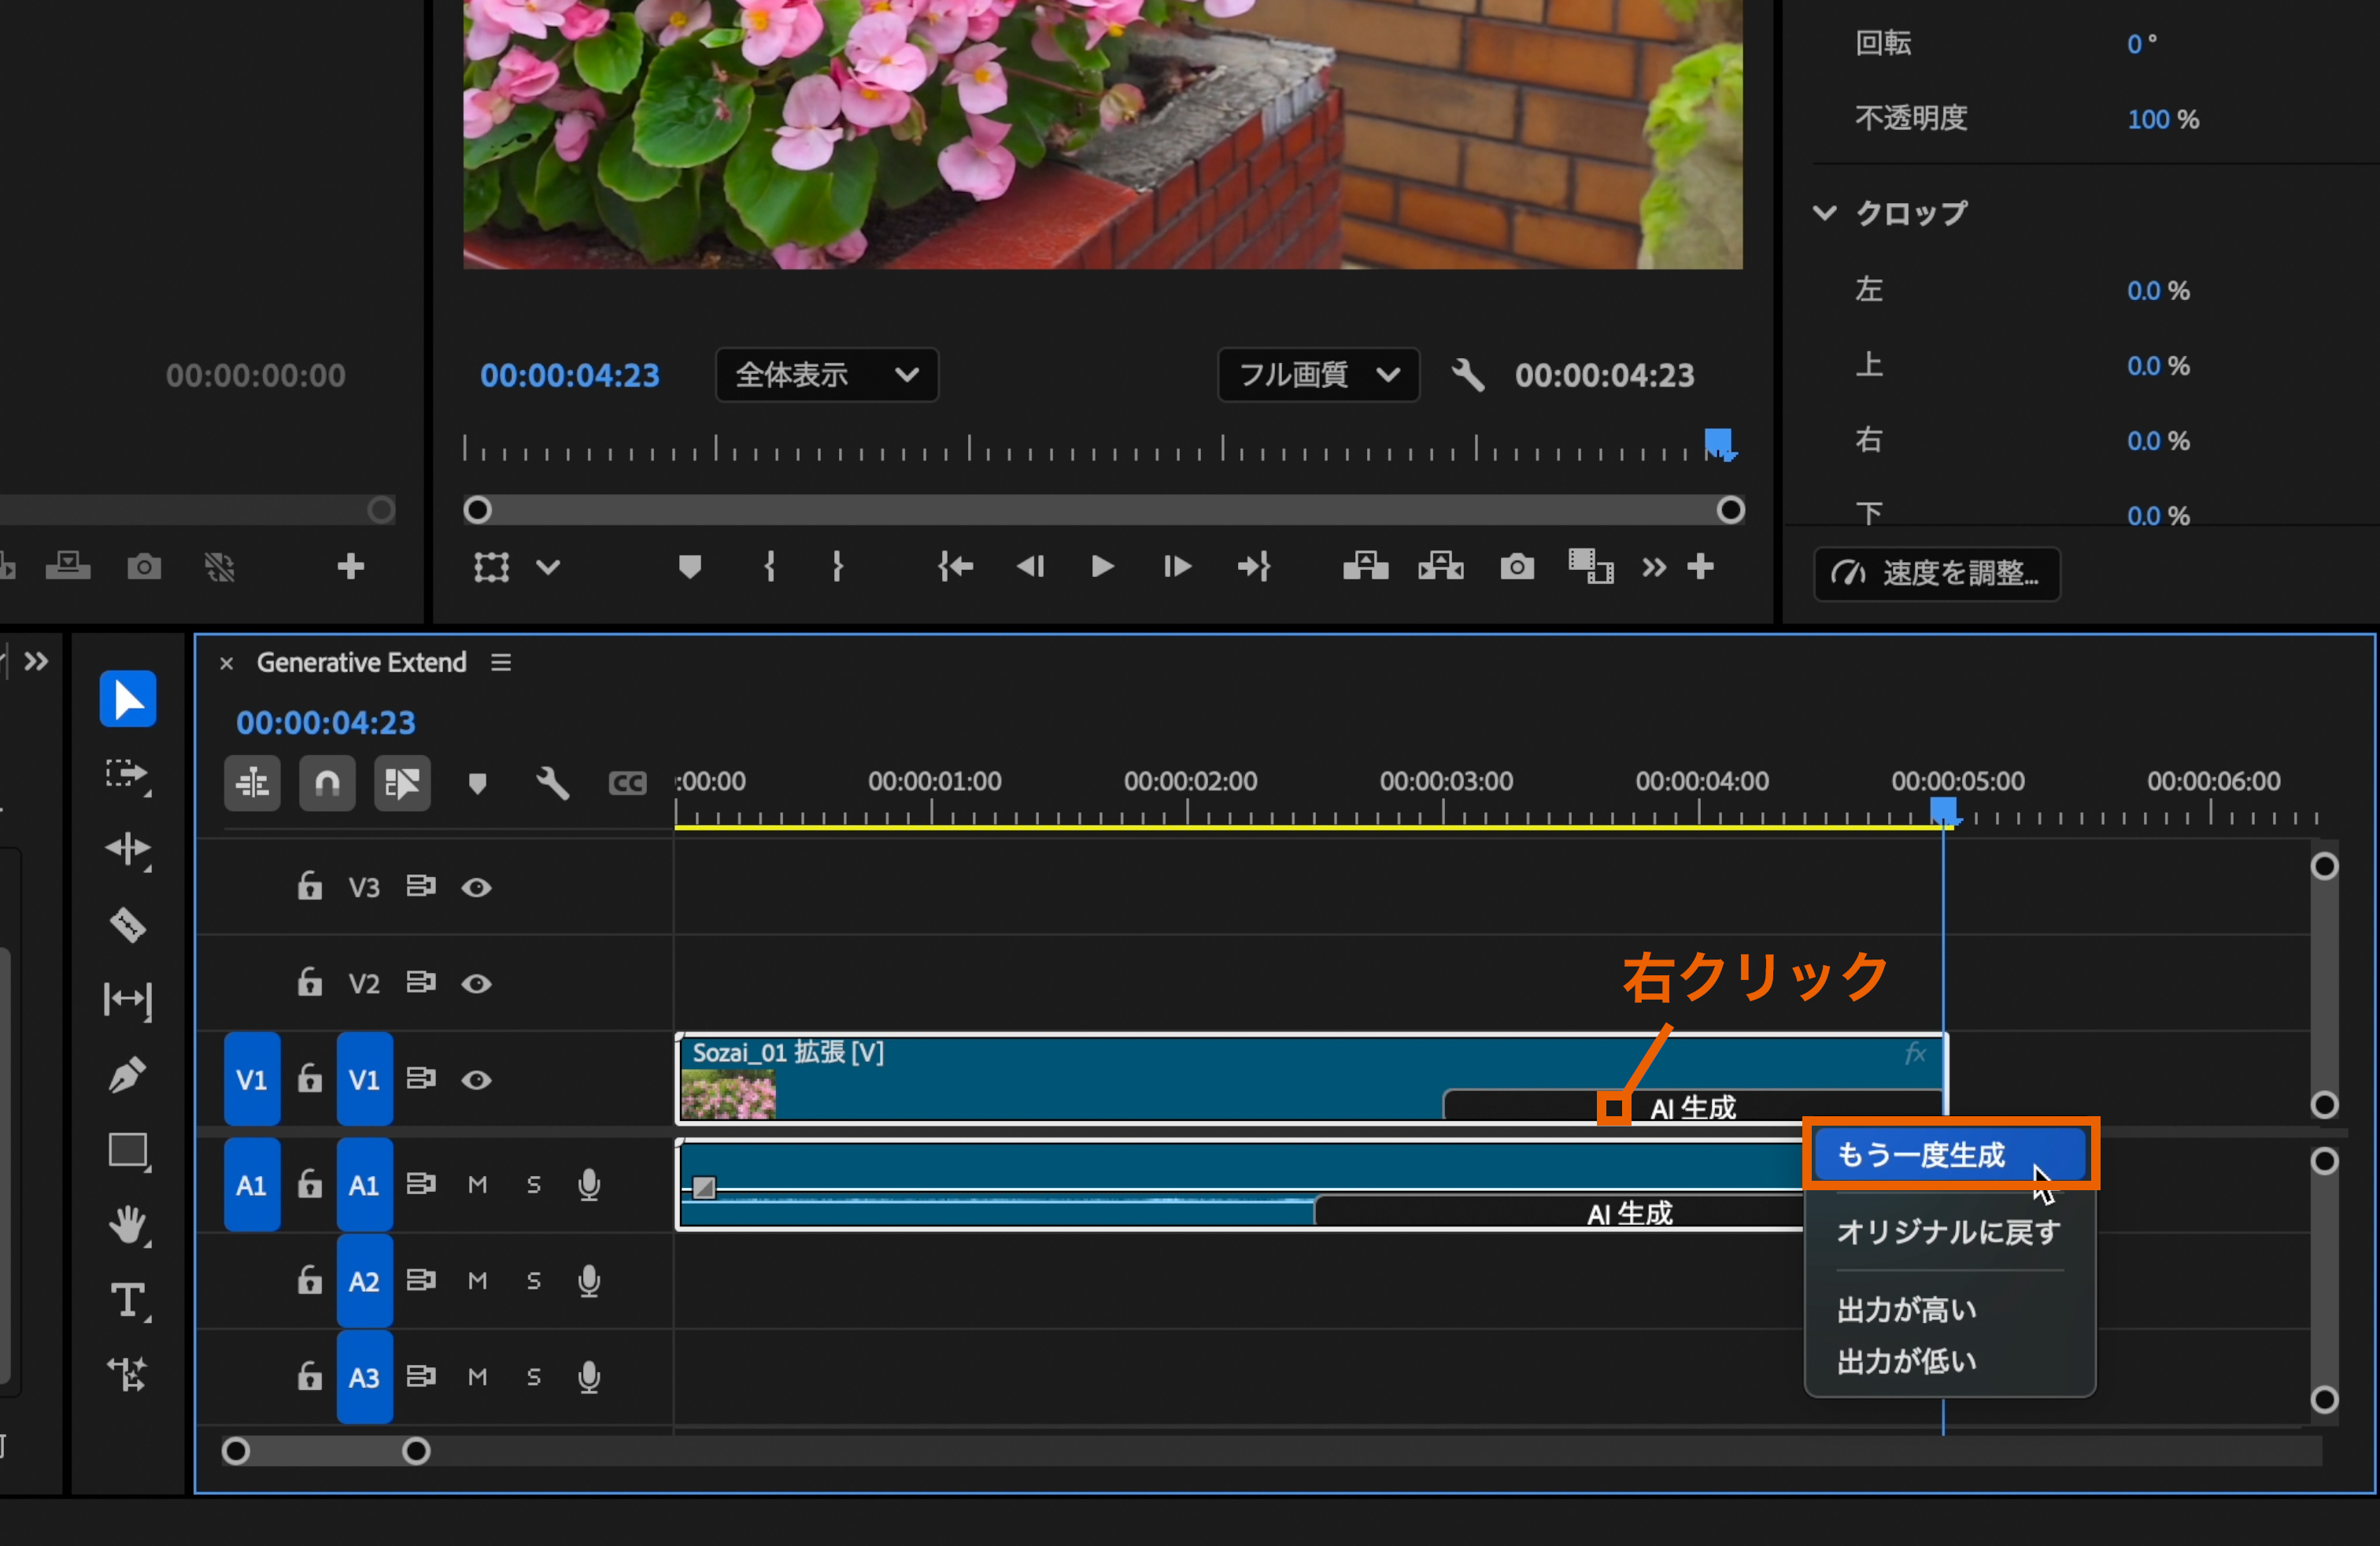This screenshot has width=2380, height=1546.
Task: Open the フル画質 playback resolution dropdown
Action: [x=1317, y=375]
